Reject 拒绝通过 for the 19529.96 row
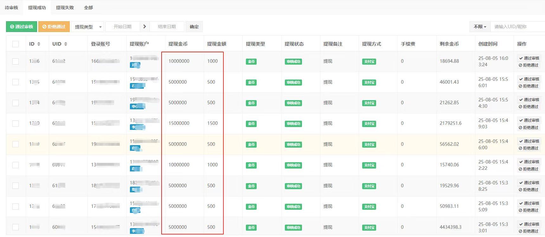The height and width of the screenshot is (237, 545). click(529, 190)
